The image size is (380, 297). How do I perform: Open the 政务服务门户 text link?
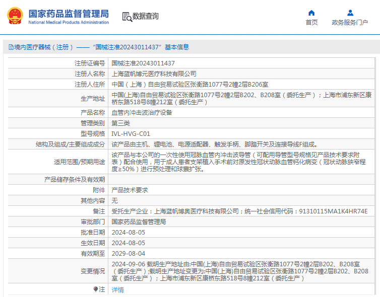tap(350, 23)
